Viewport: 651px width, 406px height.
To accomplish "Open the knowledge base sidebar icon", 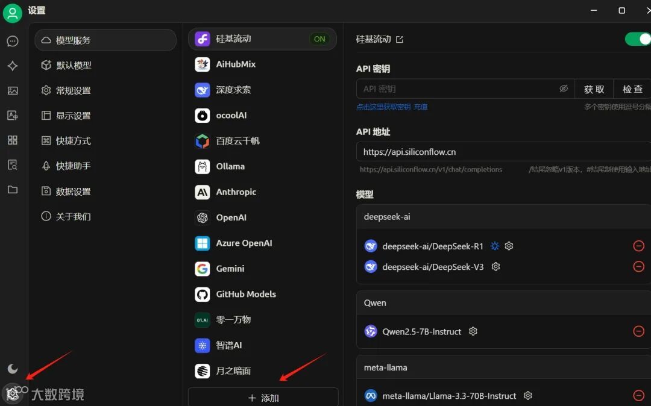I will pos(13,164).
